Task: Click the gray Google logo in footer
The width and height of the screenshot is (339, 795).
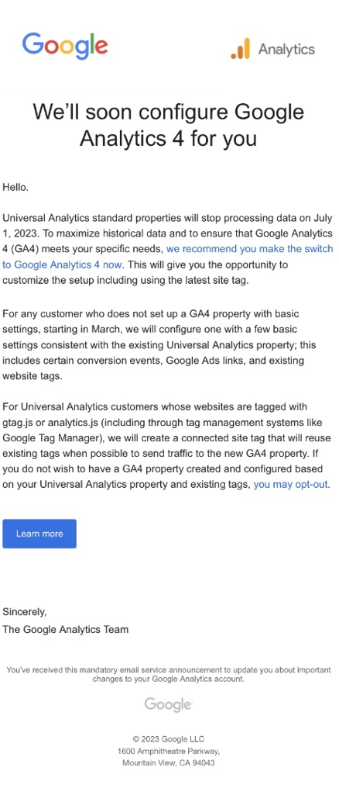Action: coord(168,703)
